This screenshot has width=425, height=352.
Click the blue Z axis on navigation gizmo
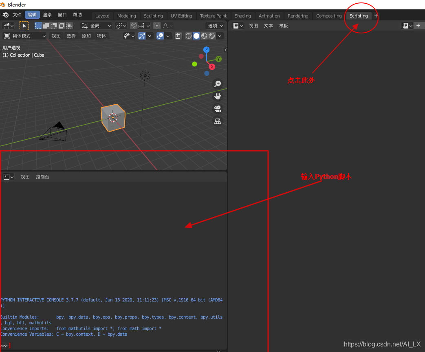point(206,49)
